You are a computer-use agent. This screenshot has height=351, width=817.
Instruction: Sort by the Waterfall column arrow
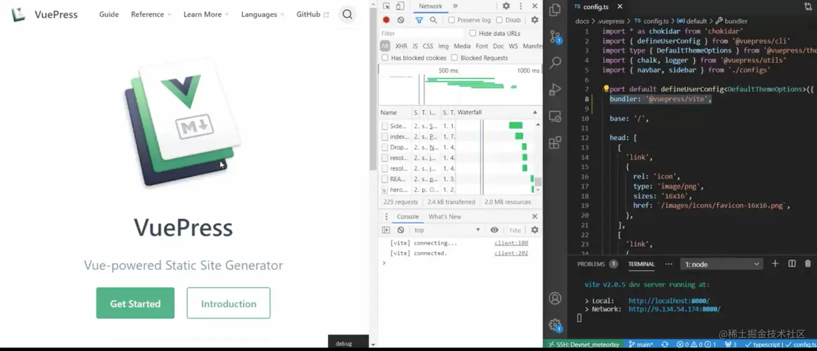(535, 112)
